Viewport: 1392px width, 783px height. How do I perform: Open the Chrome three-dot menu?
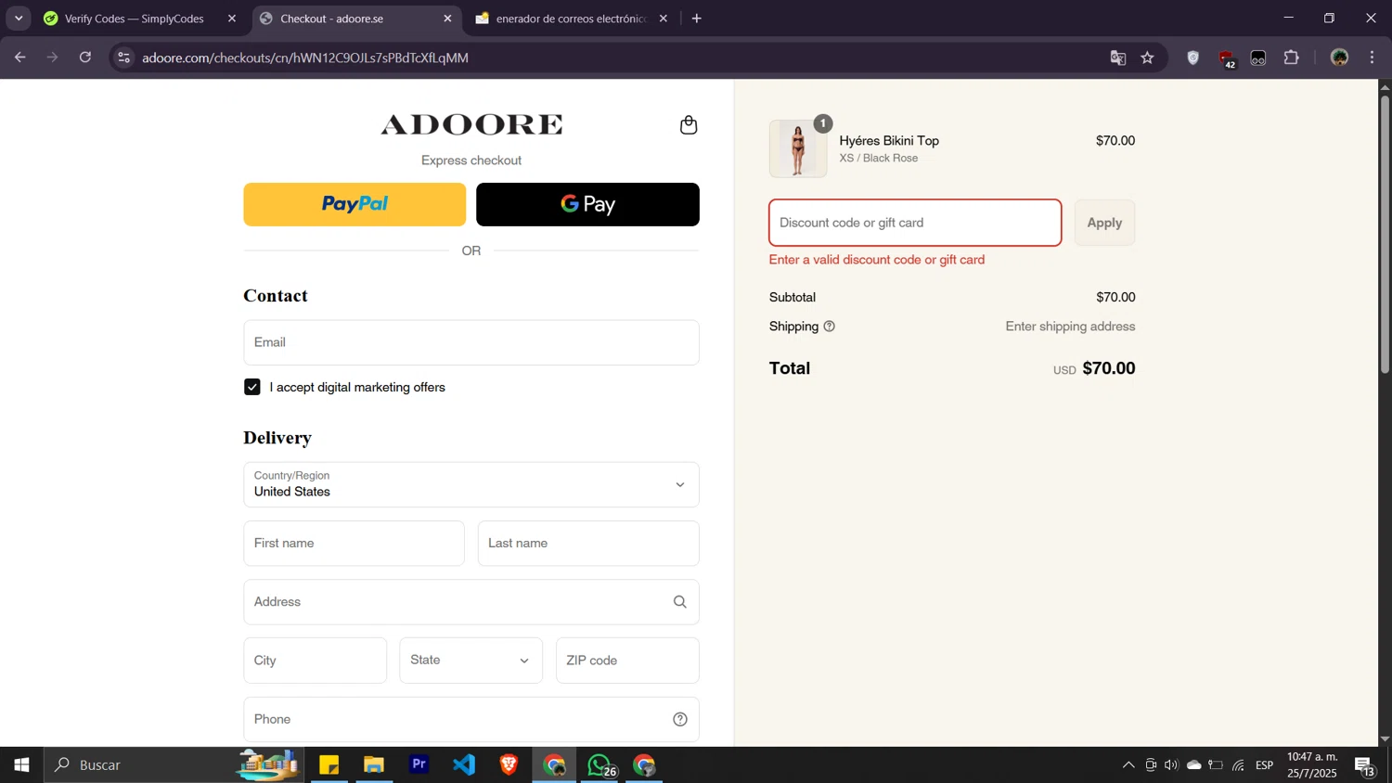point(1373,58)
